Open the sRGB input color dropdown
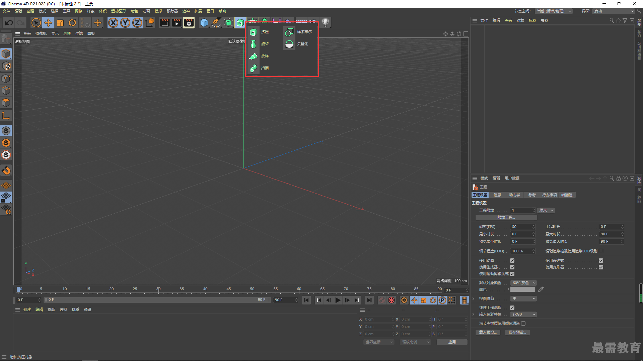643x361 pixels. coord(523,314)
